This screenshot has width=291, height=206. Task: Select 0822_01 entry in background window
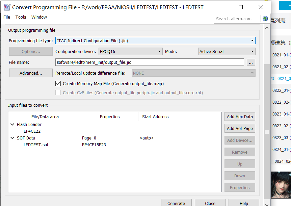[281, 91]
